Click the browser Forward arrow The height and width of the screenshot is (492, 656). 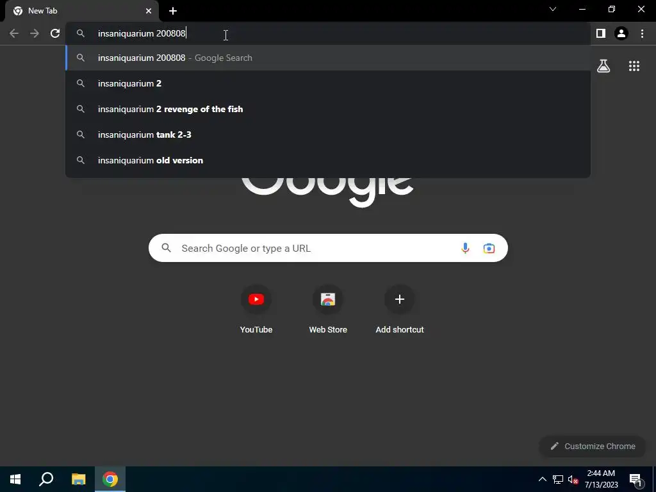pyautogui.click(x=35, y=33)
